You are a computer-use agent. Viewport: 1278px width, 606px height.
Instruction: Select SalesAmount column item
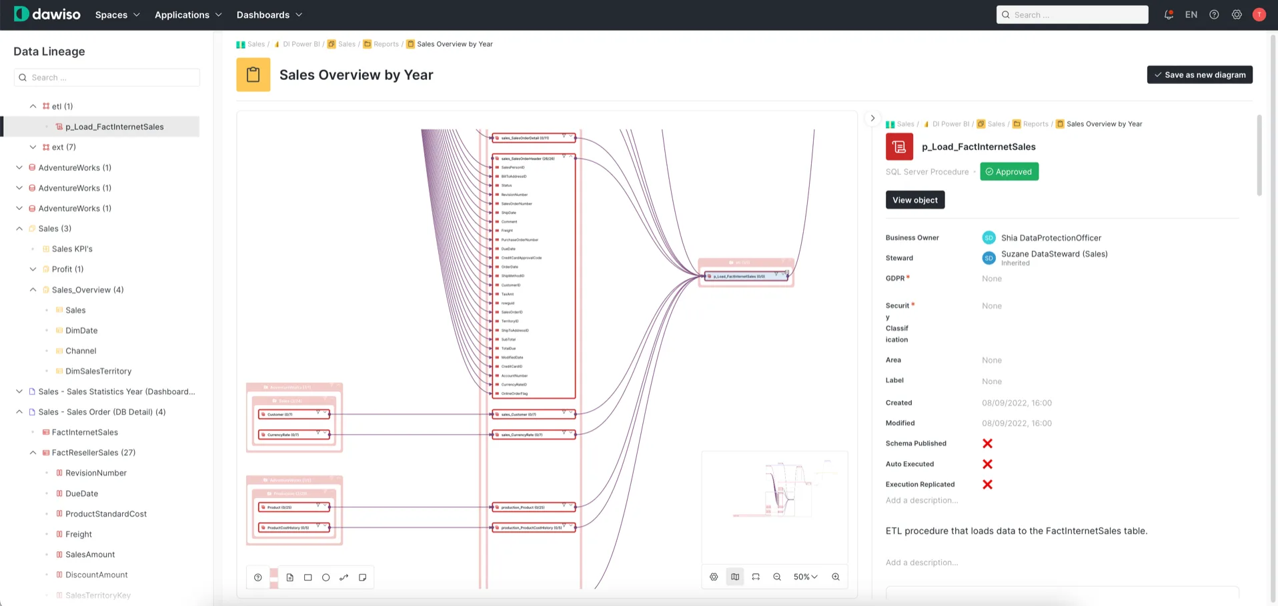click(90, 555)
